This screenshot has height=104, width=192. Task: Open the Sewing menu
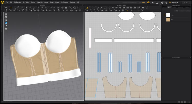[x=33, y=2]
